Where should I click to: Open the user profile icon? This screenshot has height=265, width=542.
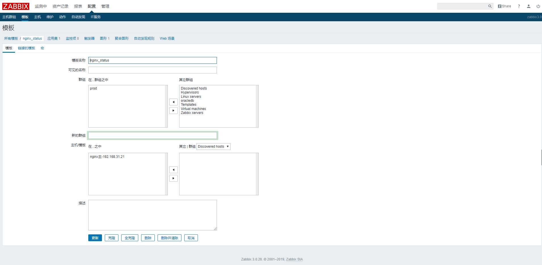tap(528, 6)
